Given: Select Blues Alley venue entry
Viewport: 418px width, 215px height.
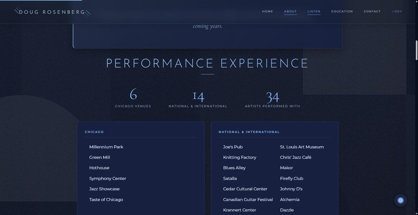Looking at the screenshot, I should [234, 168].
